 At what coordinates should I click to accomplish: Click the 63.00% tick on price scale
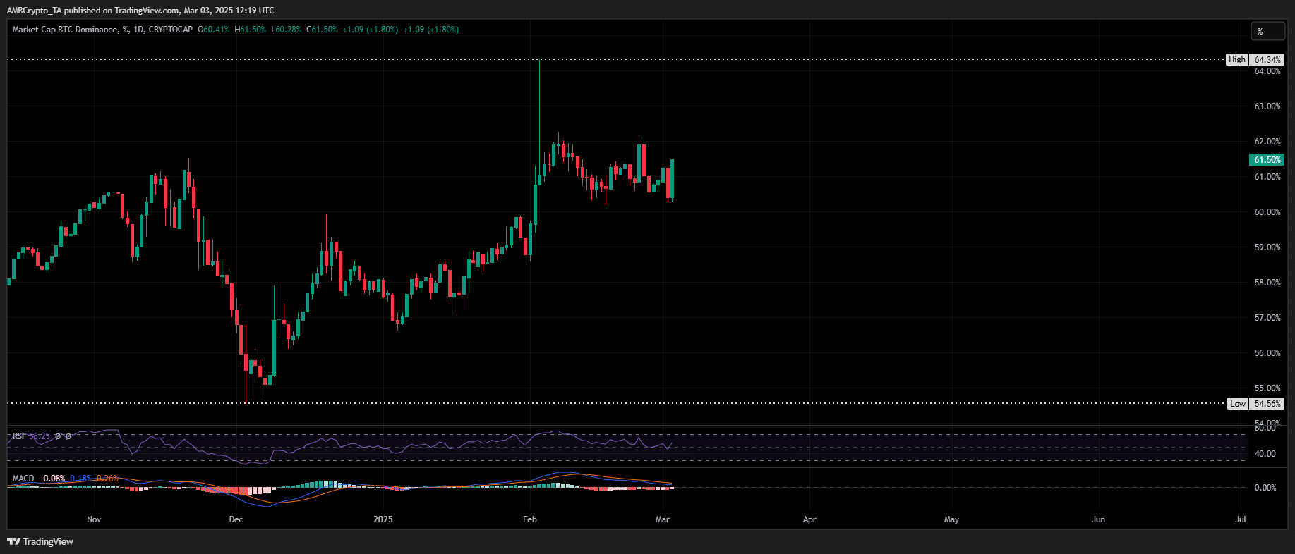[x=1267, y=106]
